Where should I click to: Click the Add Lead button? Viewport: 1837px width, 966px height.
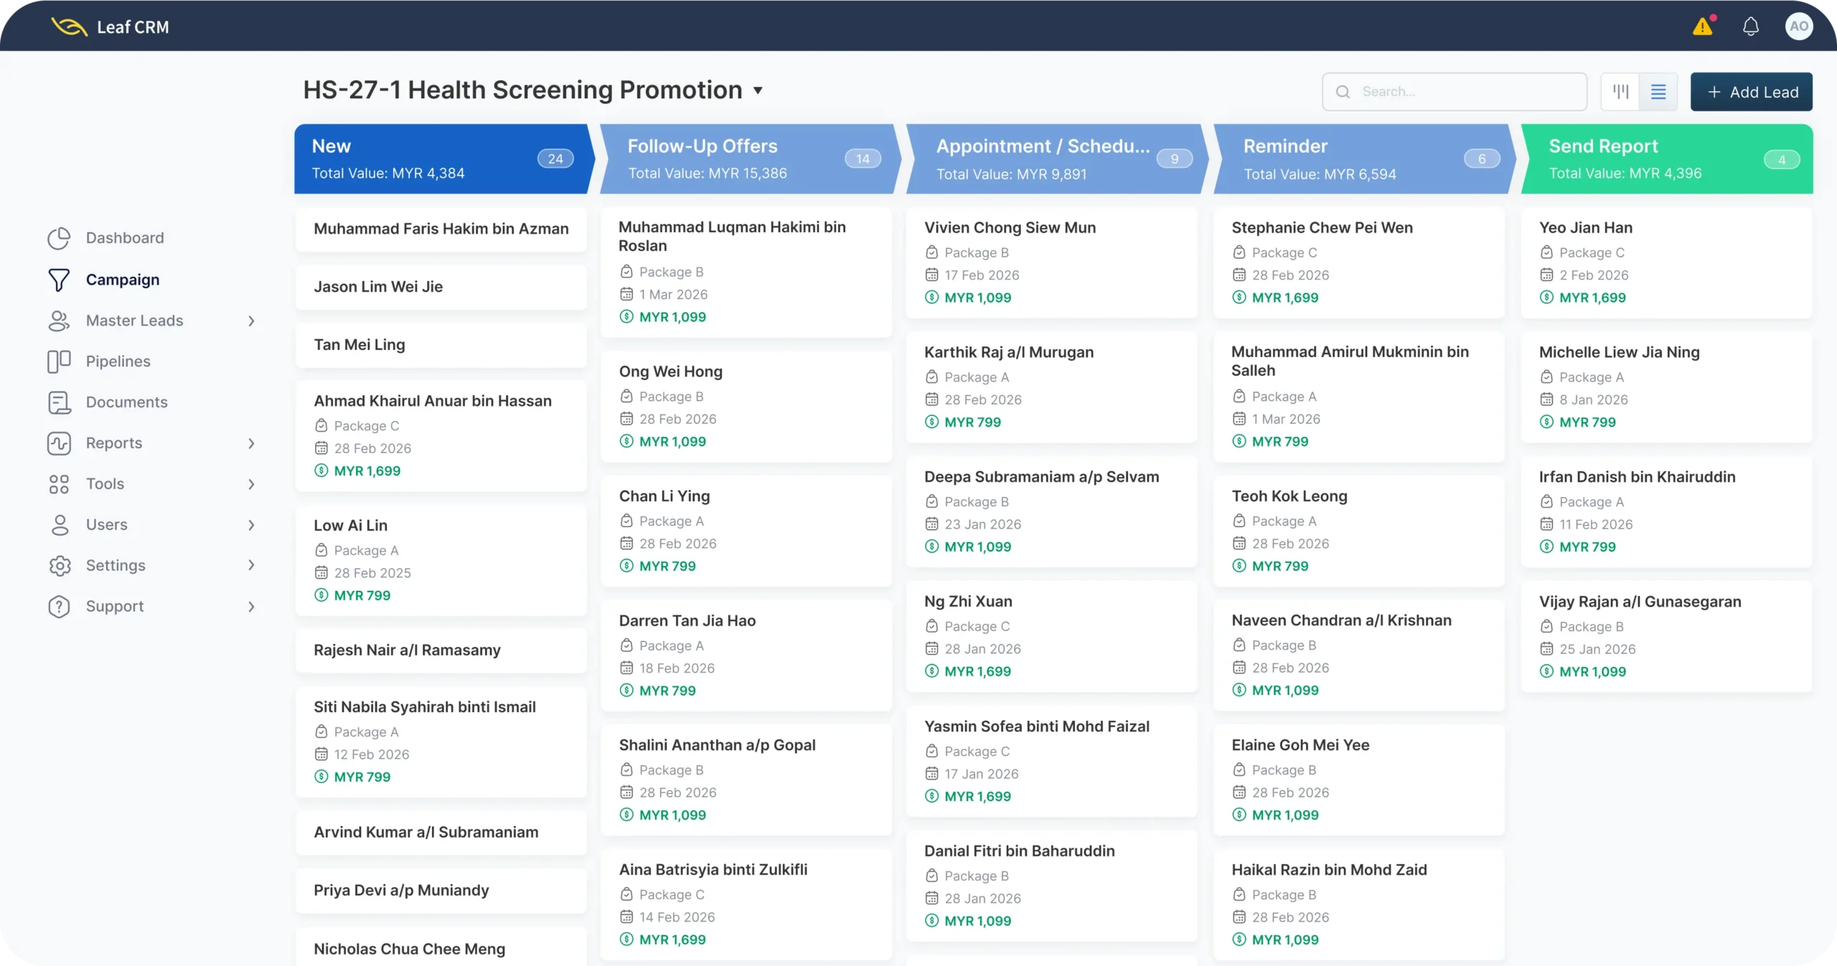point(1751,92)
